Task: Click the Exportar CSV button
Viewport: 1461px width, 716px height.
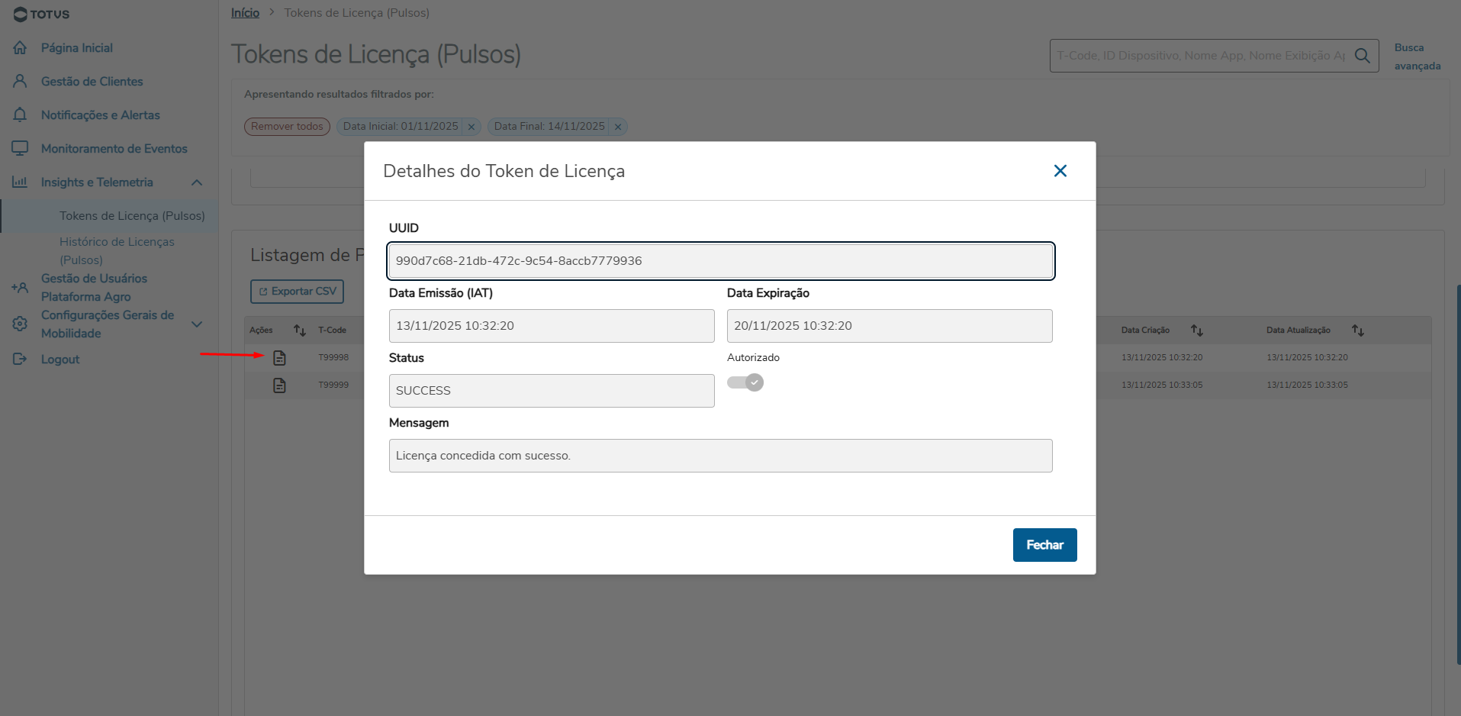Action: pyautogui.click(x=298, y=292)
